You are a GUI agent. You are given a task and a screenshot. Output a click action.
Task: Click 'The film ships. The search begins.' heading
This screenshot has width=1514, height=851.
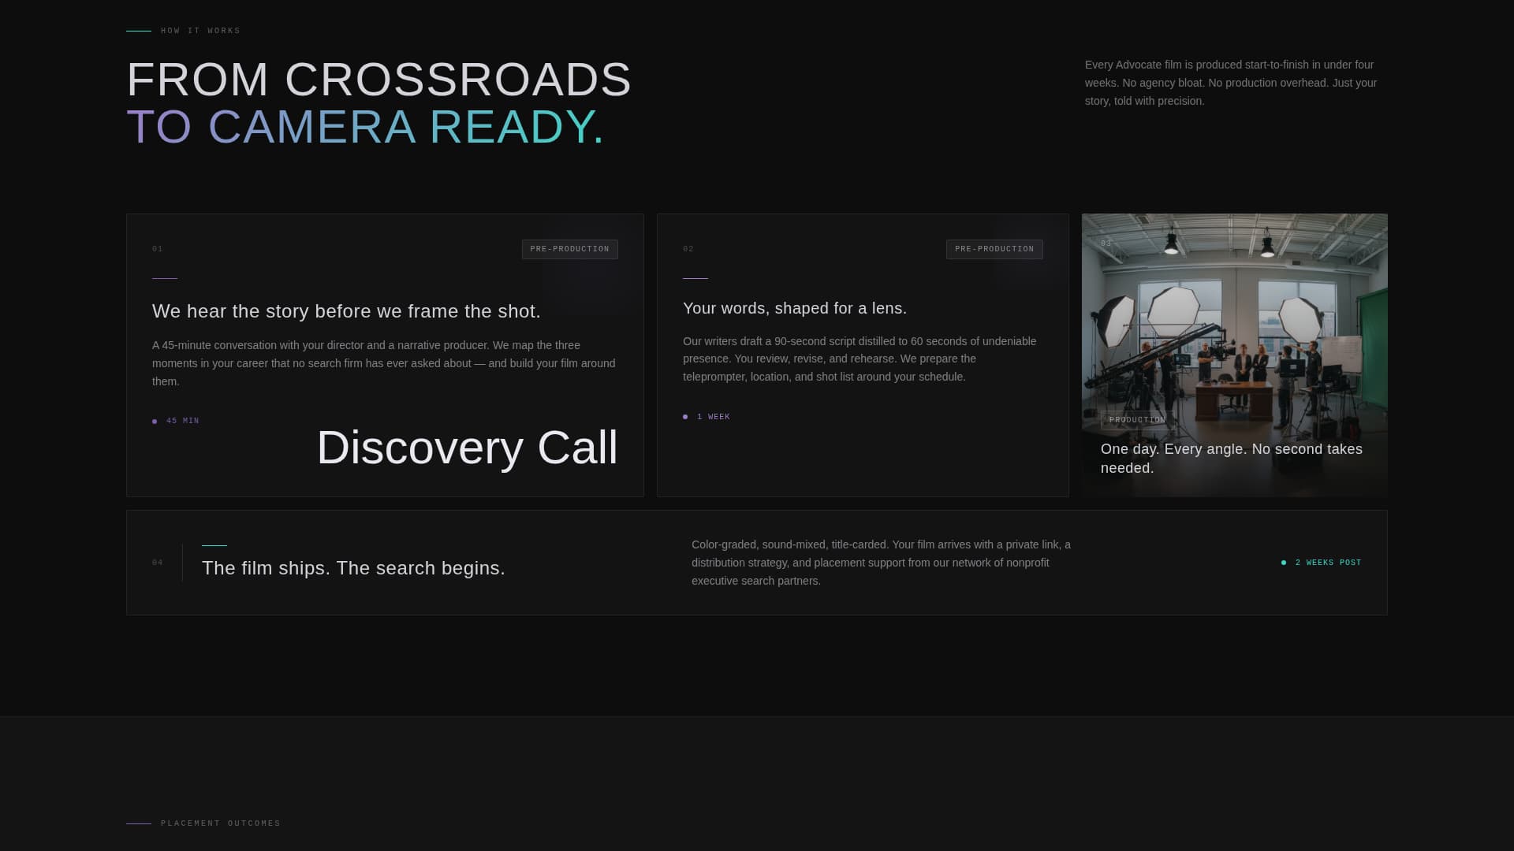pos(353,568)
